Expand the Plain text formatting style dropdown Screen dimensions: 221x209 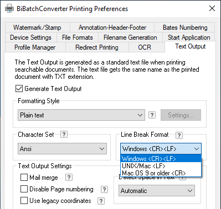point(81,115)
